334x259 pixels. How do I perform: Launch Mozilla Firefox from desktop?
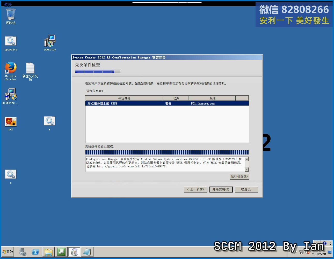tap(11, 71)
